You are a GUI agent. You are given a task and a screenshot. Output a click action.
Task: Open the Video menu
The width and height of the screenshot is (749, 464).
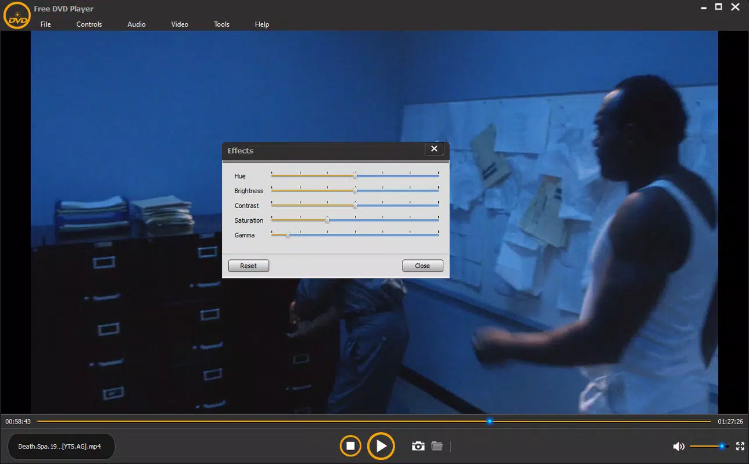(180, 24)
